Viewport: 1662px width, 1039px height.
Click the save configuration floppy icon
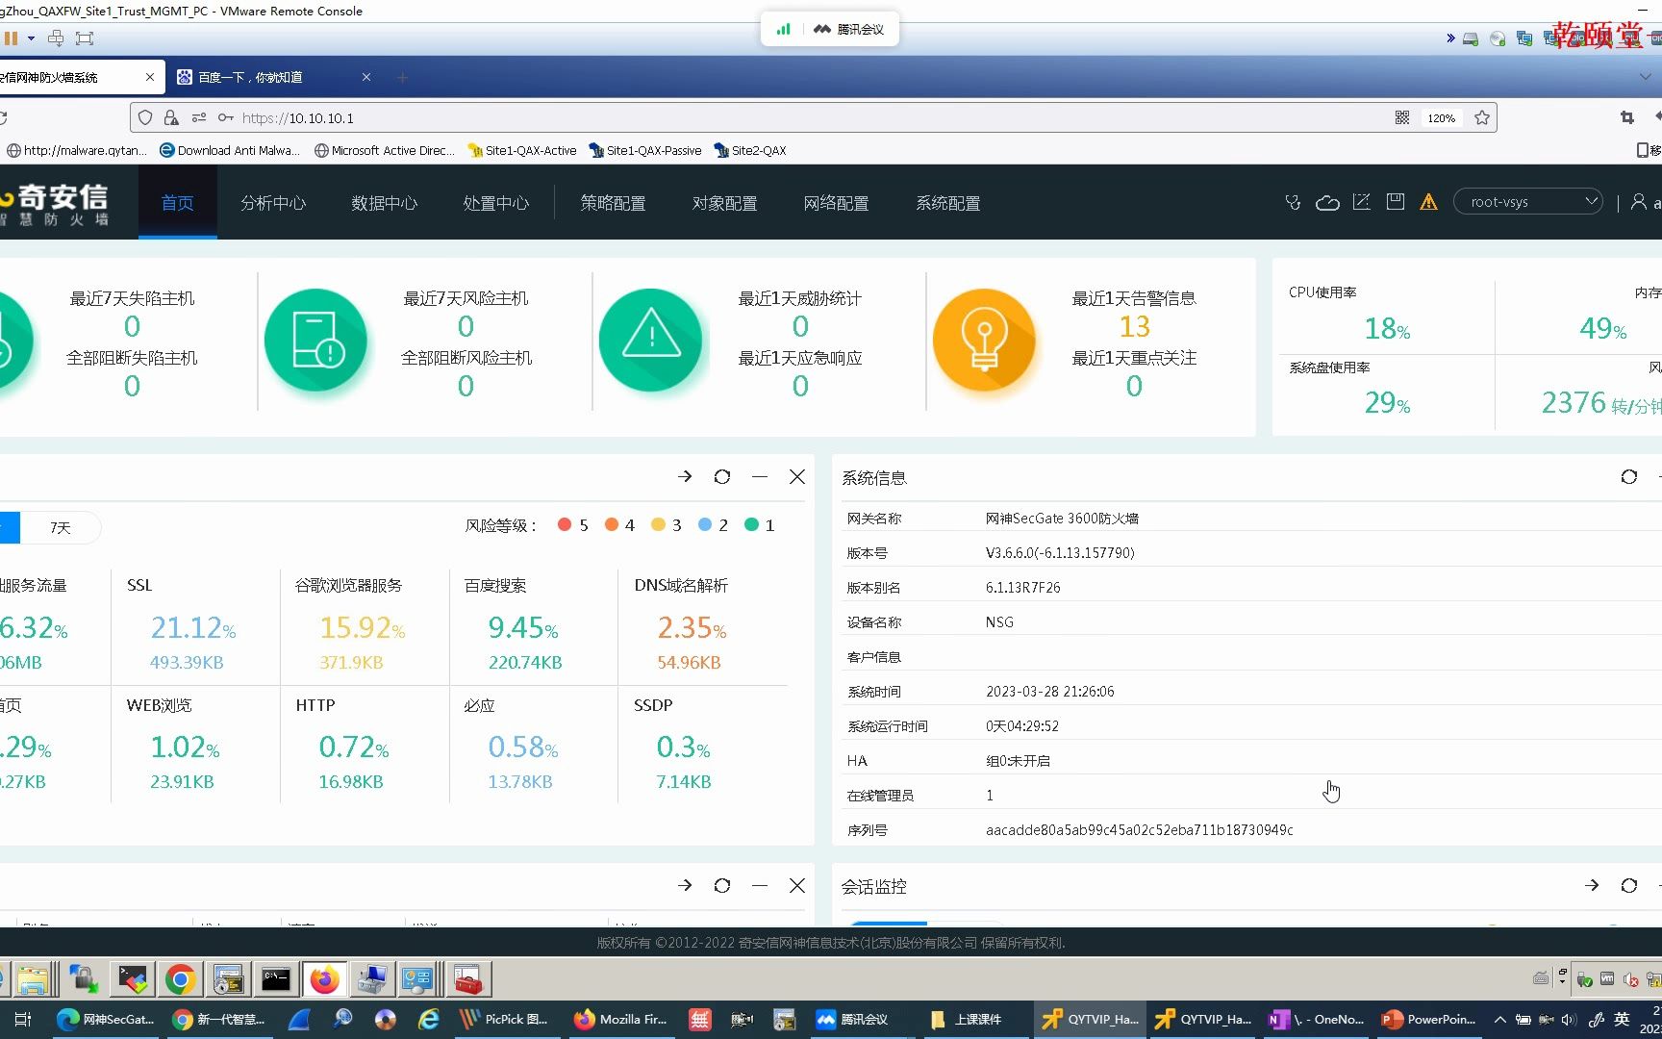click(x=1395, y=202)
